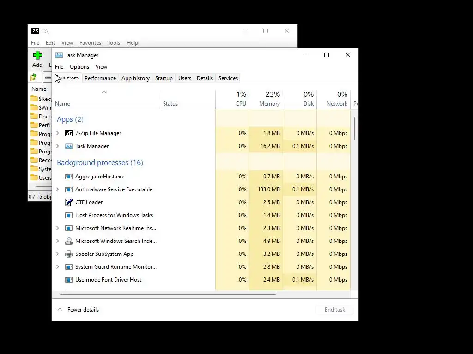Switch to the Performance tab
Screen dimensions: 473x354
point(100,78)
